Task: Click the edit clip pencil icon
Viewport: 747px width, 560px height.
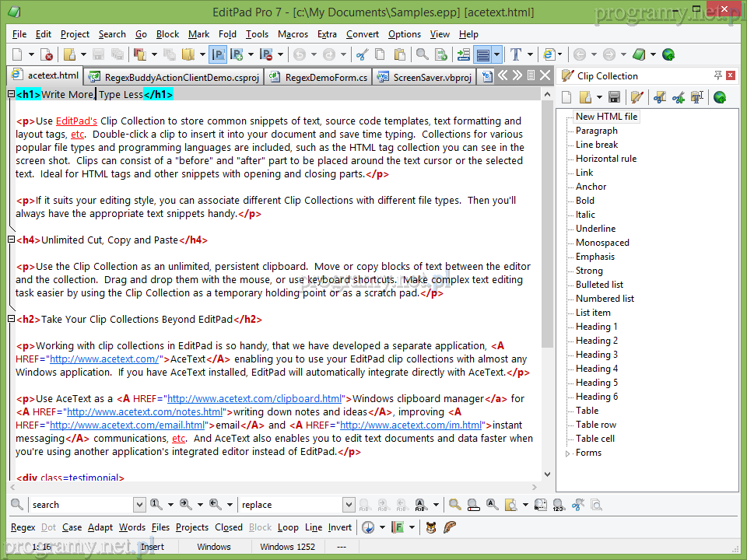Action: (x=637, y=97)
